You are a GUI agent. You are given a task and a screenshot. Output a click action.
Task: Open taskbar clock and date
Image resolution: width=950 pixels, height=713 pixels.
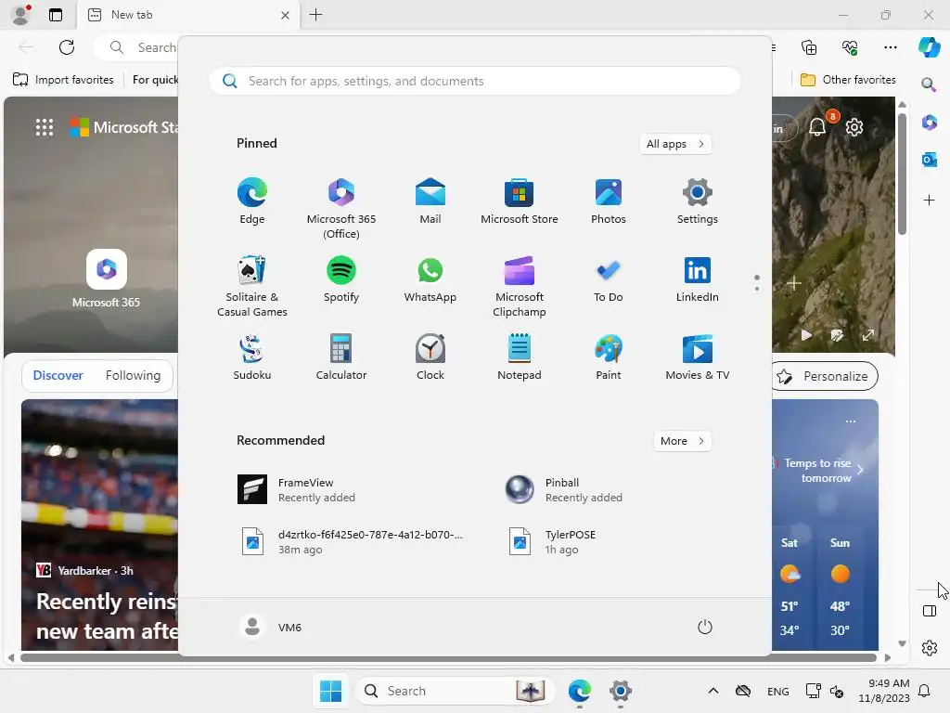(884, 691)
